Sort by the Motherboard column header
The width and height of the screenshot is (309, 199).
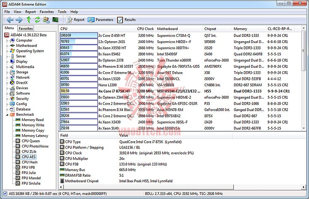pyautogui.click(x=179, y=29)
